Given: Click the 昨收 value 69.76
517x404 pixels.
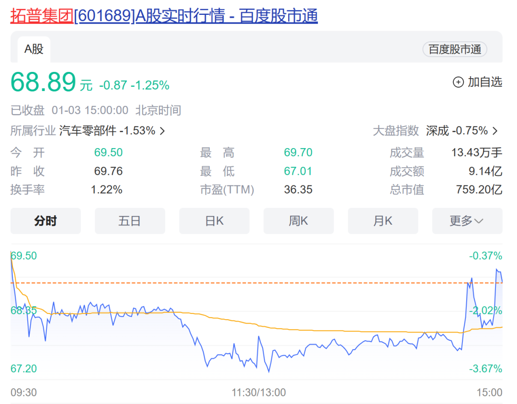Looking at the screenshot, I should pos(108,171).
